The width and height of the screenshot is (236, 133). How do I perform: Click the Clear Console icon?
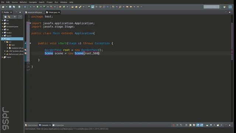[x=186, y=125]
